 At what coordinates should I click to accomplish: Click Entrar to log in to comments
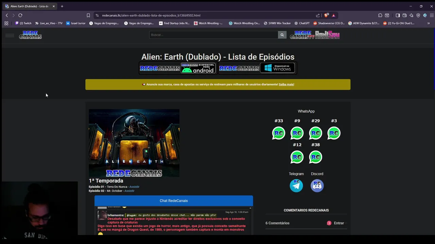click(x=339, y=223)
